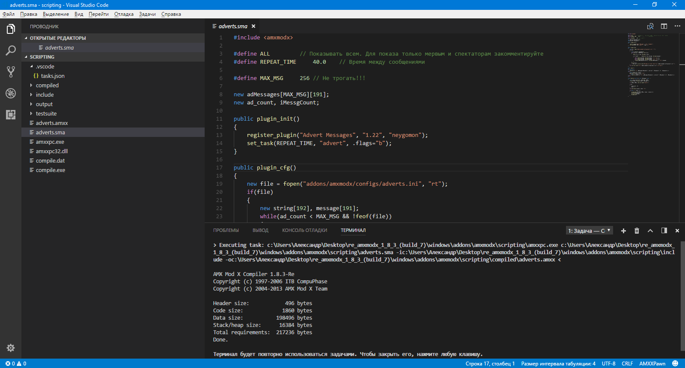Click the errors count icon in status bar
685x368 pixels.
[x=10, y=364]
